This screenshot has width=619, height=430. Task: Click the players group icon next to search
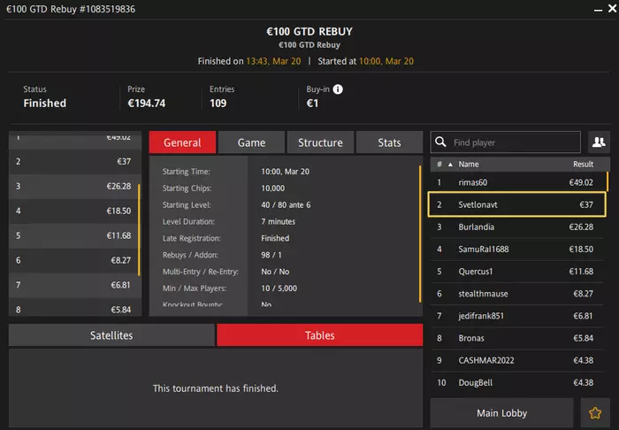coord(599,142)
